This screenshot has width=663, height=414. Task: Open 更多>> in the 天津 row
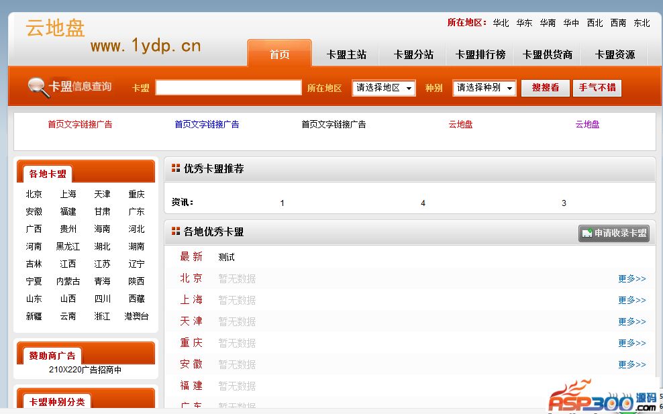pyautogui.click(x=632, y=321)
